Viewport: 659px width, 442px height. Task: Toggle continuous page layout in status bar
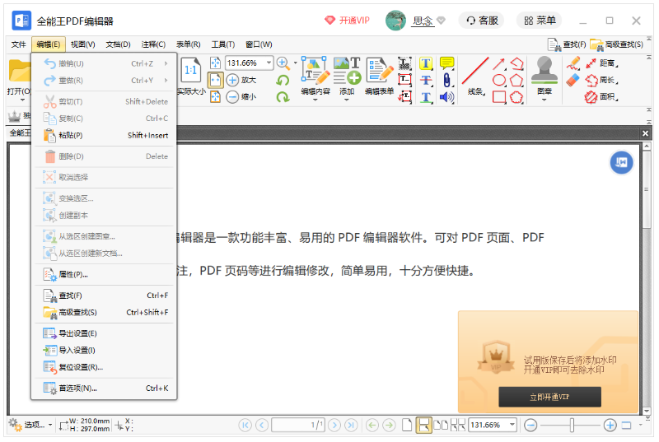(423, 426)
